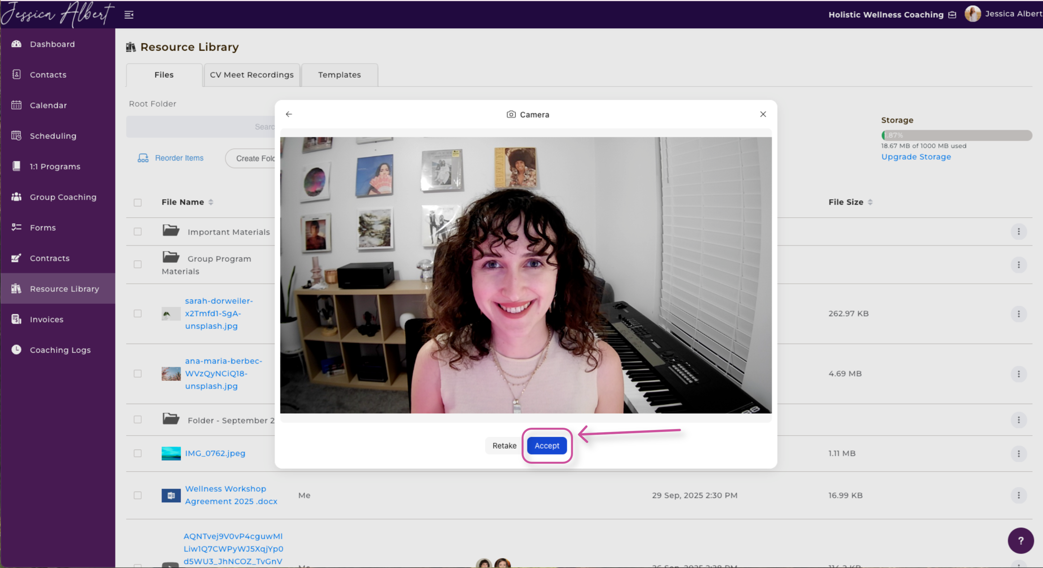
Task: Open Dashboard from sidebar icon
Action: [x=16, y=44]
